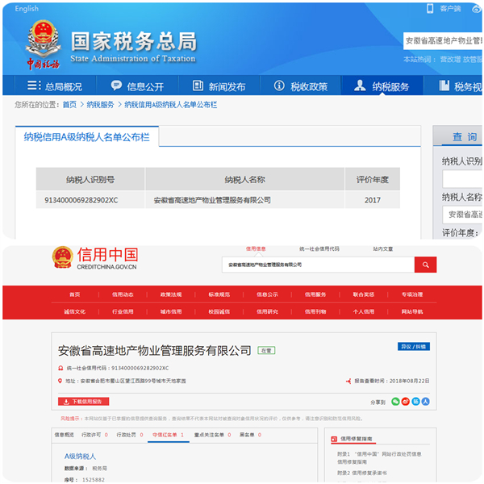Image resolution: width=484 pixels, height=484 pixels.
Task: Click the Weibo icon in top-right corner
Action: click(477, 9)
